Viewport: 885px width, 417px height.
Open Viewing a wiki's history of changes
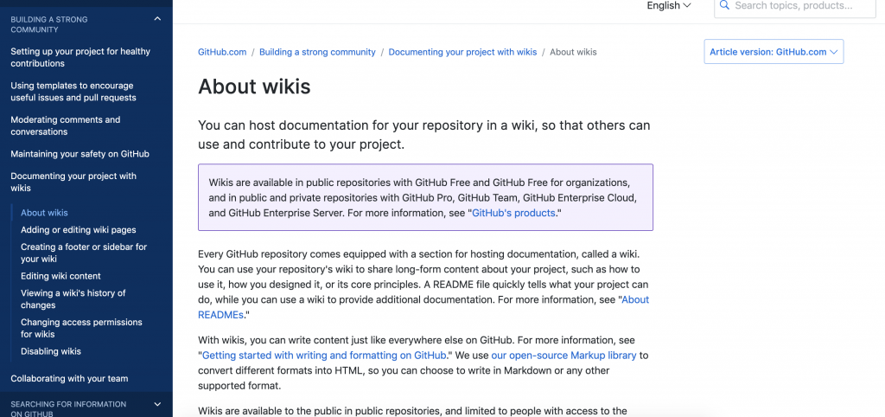pyautogui.click(x=73, y=299)
